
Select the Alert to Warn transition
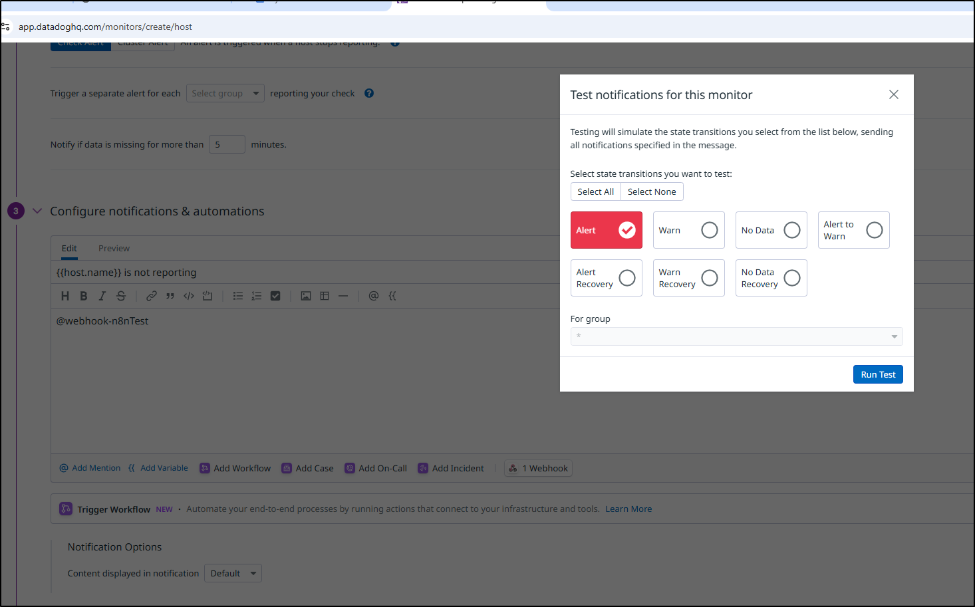pos(854,230)
